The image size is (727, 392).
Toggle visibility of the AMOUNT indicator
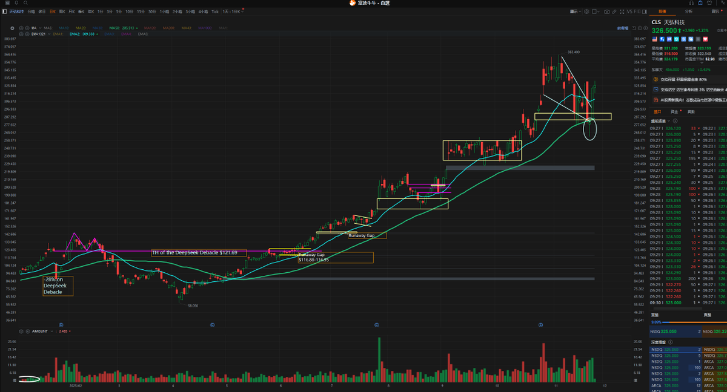coord(28,332)
